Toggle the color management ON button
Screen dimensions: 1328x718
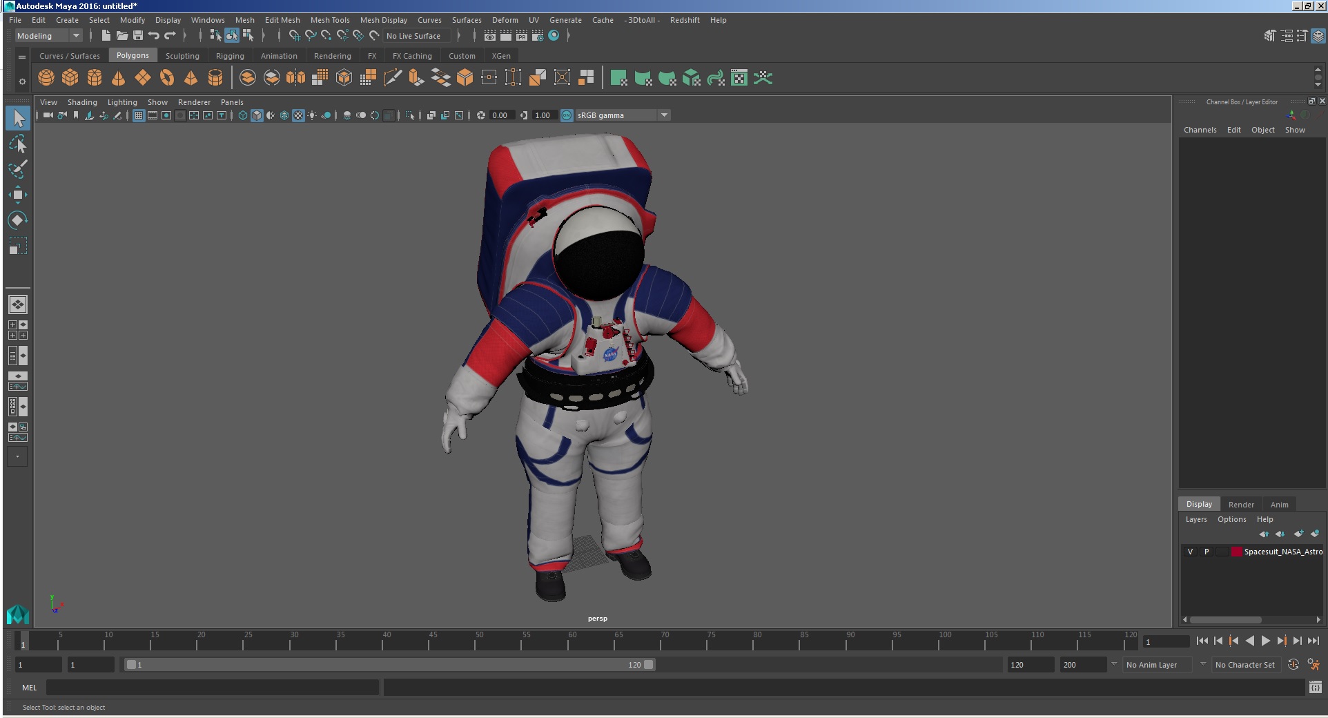(567, 115)
